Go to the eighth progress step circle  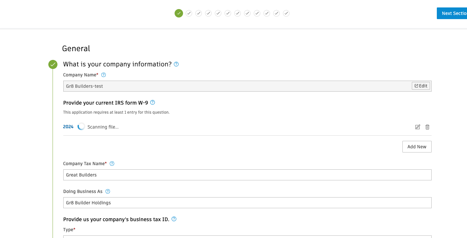247,13
